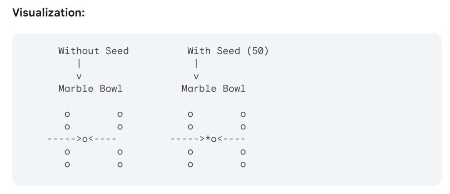Click the right-pointing dashed arrow in left diagram

pyautogui.click(x=64, y=139)
